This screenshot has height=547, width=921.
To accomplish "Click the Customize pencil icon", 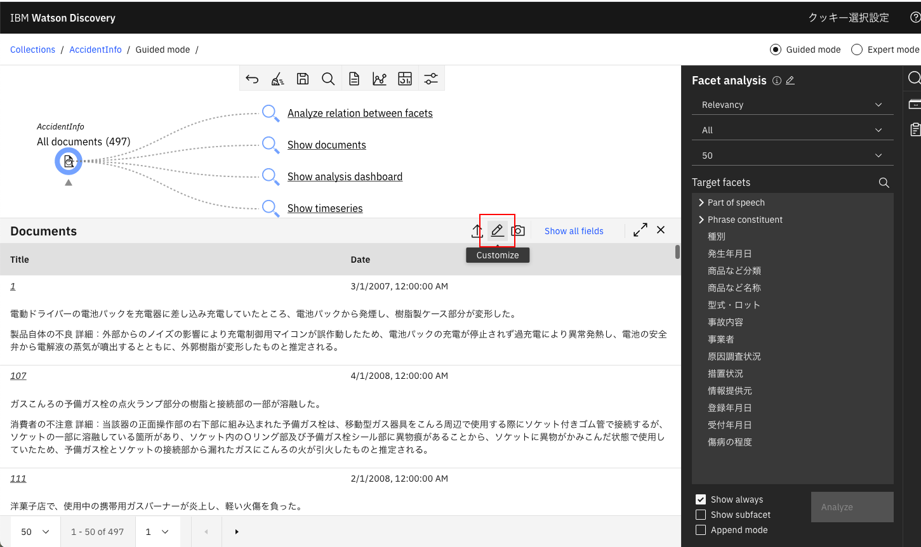I will click(498, 231).
